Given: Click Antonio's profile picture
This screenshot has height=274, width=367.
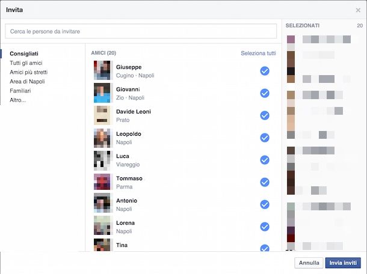Looking at the screenshot, I should pos(102,202).
